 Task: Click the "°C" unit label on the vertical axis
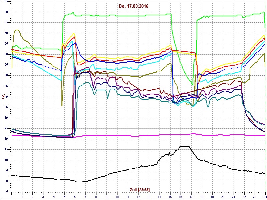(4, 97)
